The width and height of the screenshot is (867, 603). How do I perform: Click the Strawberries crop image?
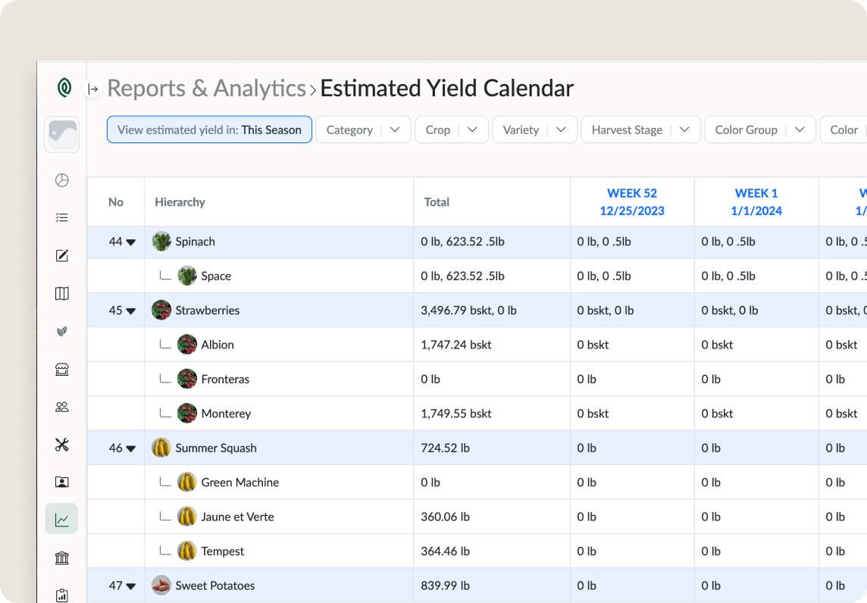(161, 310)
